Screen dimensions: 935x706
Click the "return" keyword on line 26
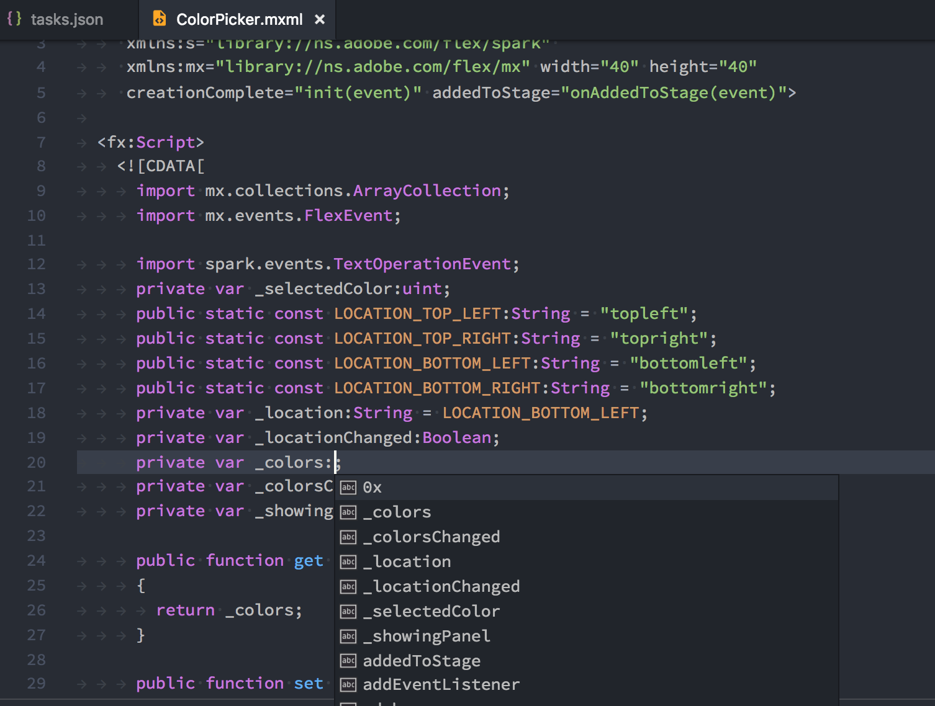point(185,610)
